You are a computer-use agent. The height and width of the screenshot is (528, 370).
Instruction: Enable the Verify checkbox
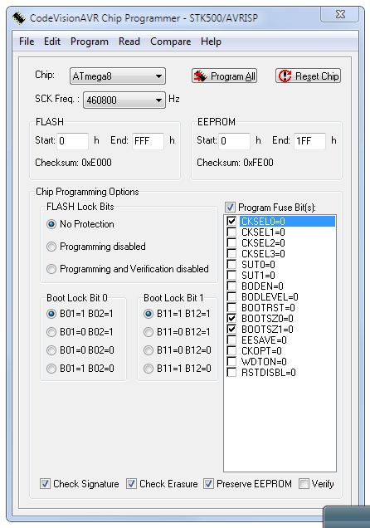click(304, 484)
